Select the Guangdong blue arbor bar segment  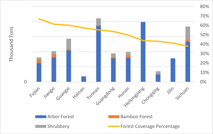pyautogui.click(x=114, y=70)
